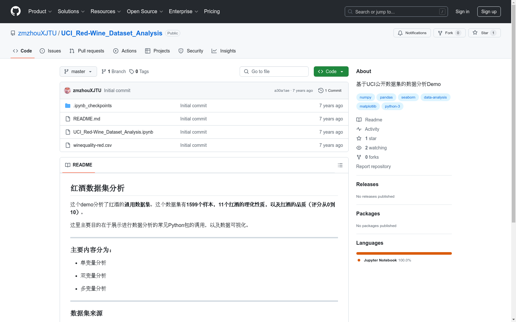The width and height of the screenshot is (516, 322).
Task: Expand the Product menu
Action: click(40, 11)
